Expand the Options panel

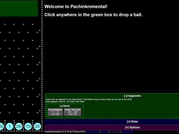coord(132,127)
